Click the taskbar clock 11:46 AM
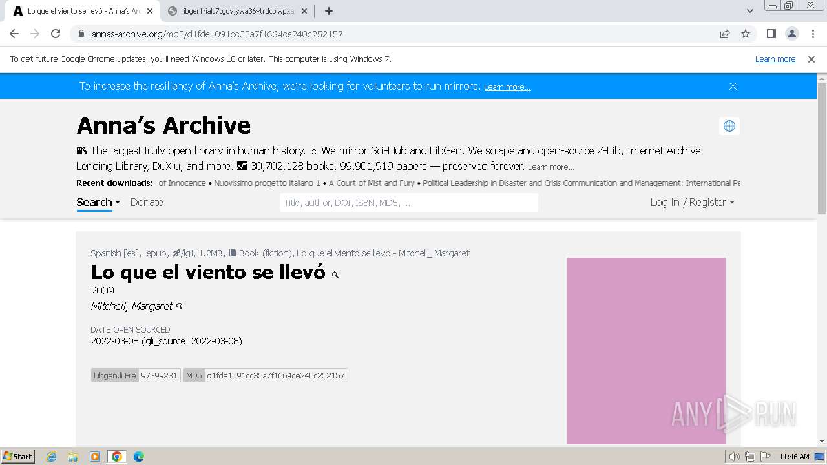 [794, 457]
